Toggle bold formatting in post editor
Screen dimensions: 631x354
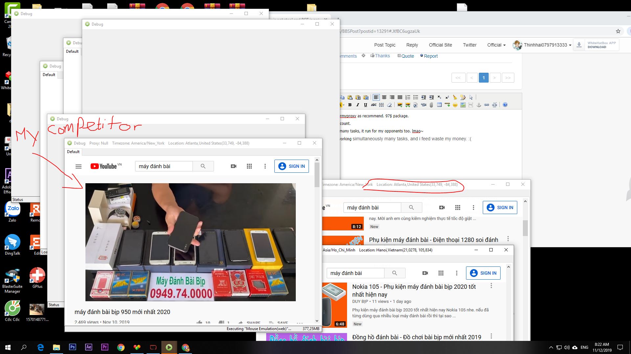350,105
